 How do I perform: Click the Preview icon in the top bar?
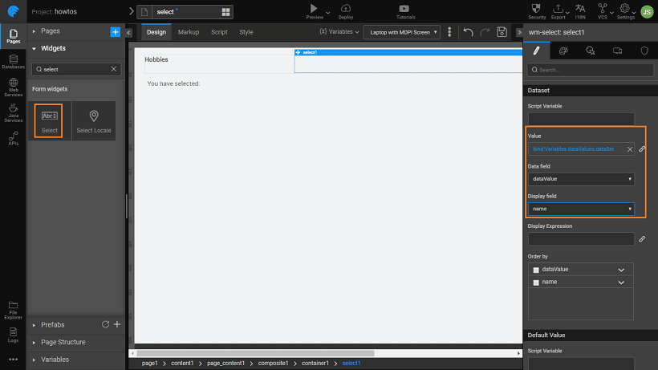tap(314, 9)
